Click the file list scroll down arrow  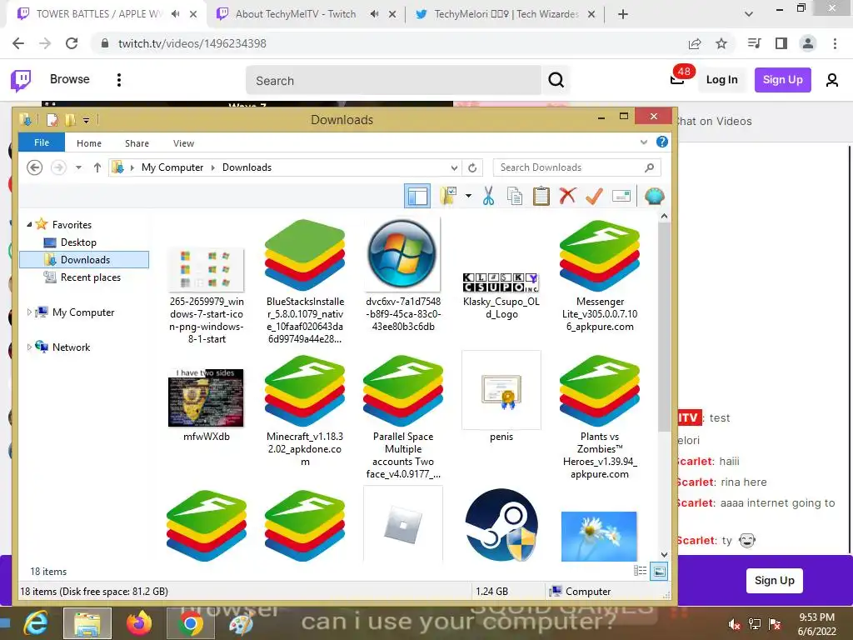coord(664,554)
